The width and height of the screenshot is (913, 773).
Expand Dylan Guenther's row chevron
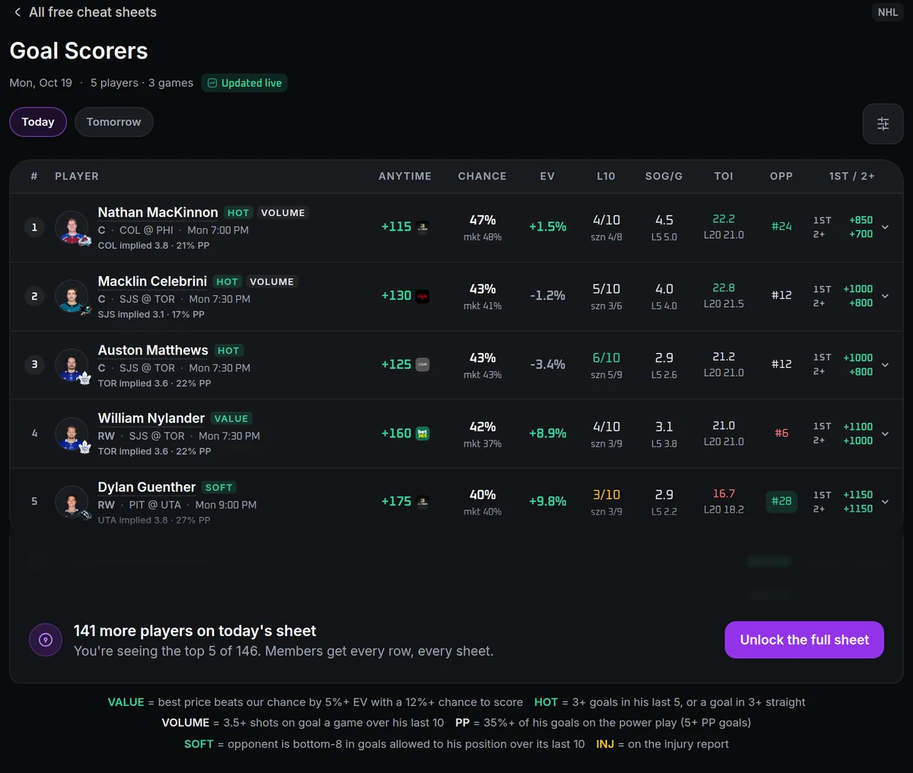(x=885, y=501)
